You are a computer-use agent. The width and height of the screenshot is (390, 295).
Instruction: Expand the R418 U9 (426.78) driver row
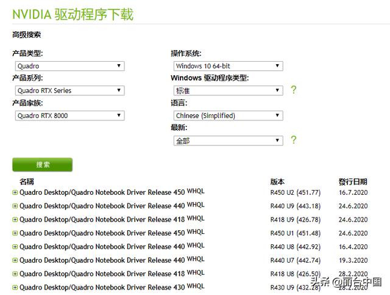[x=15, y=220]
